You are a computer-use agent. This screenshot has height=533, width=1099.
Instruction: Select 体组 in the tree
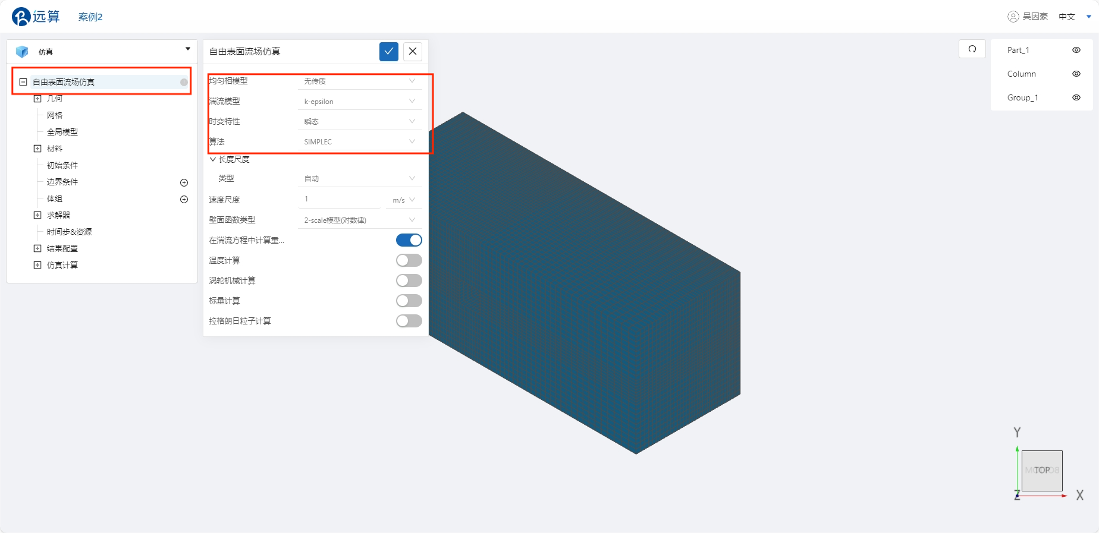(55, 198)
